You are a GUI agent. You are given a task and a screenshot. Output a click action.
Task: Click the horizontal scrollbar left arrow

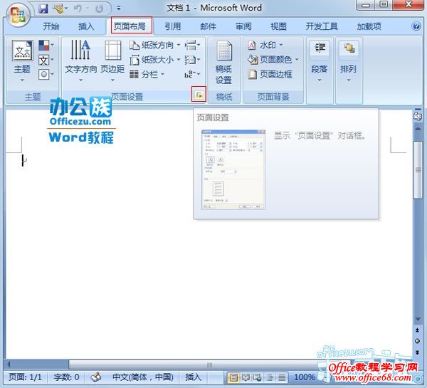click(x=8, y=365)
